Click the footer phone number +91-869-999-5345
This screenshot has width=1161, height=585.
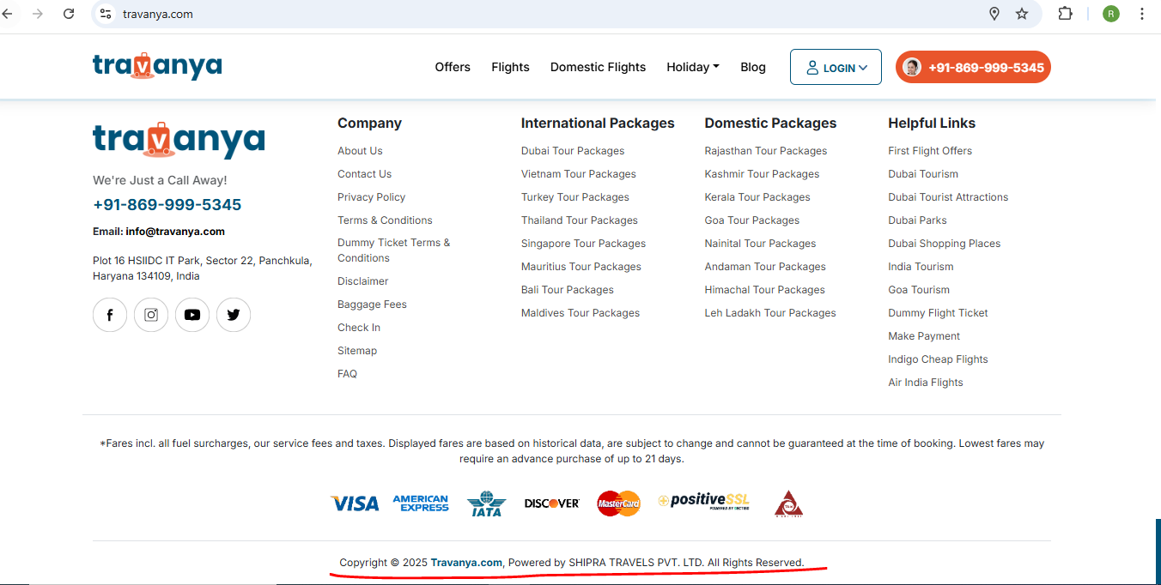pos(167,205)
